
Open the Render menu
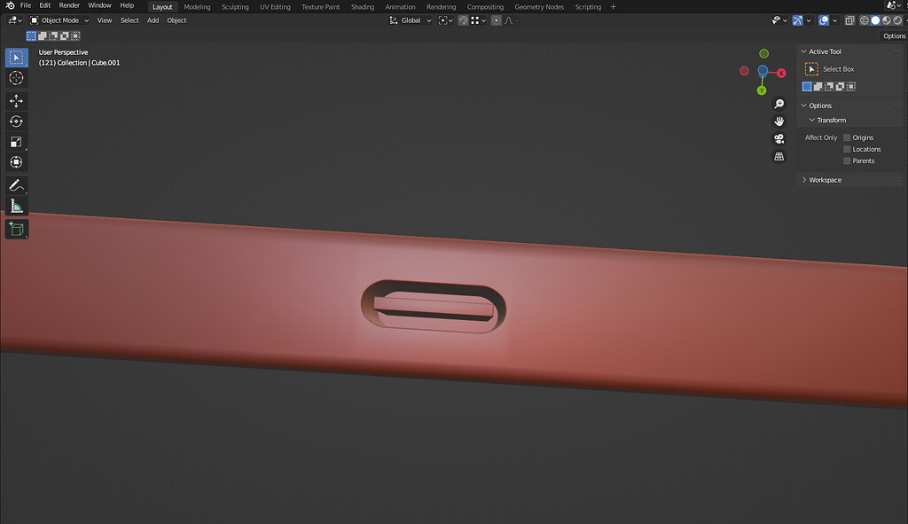pos(69,5)
